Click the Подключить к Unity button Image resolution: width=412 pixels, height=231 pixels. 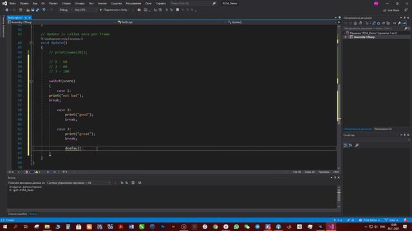click(x=115, y=10)
